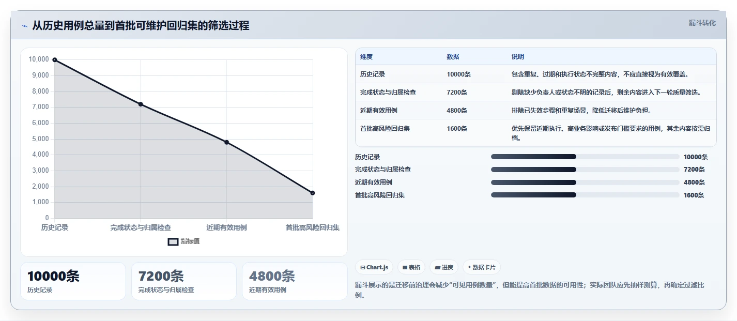Click the 首批高风险回归集 progress bar
The width and height of the screenshot is (737, 321).
point(585,195)
